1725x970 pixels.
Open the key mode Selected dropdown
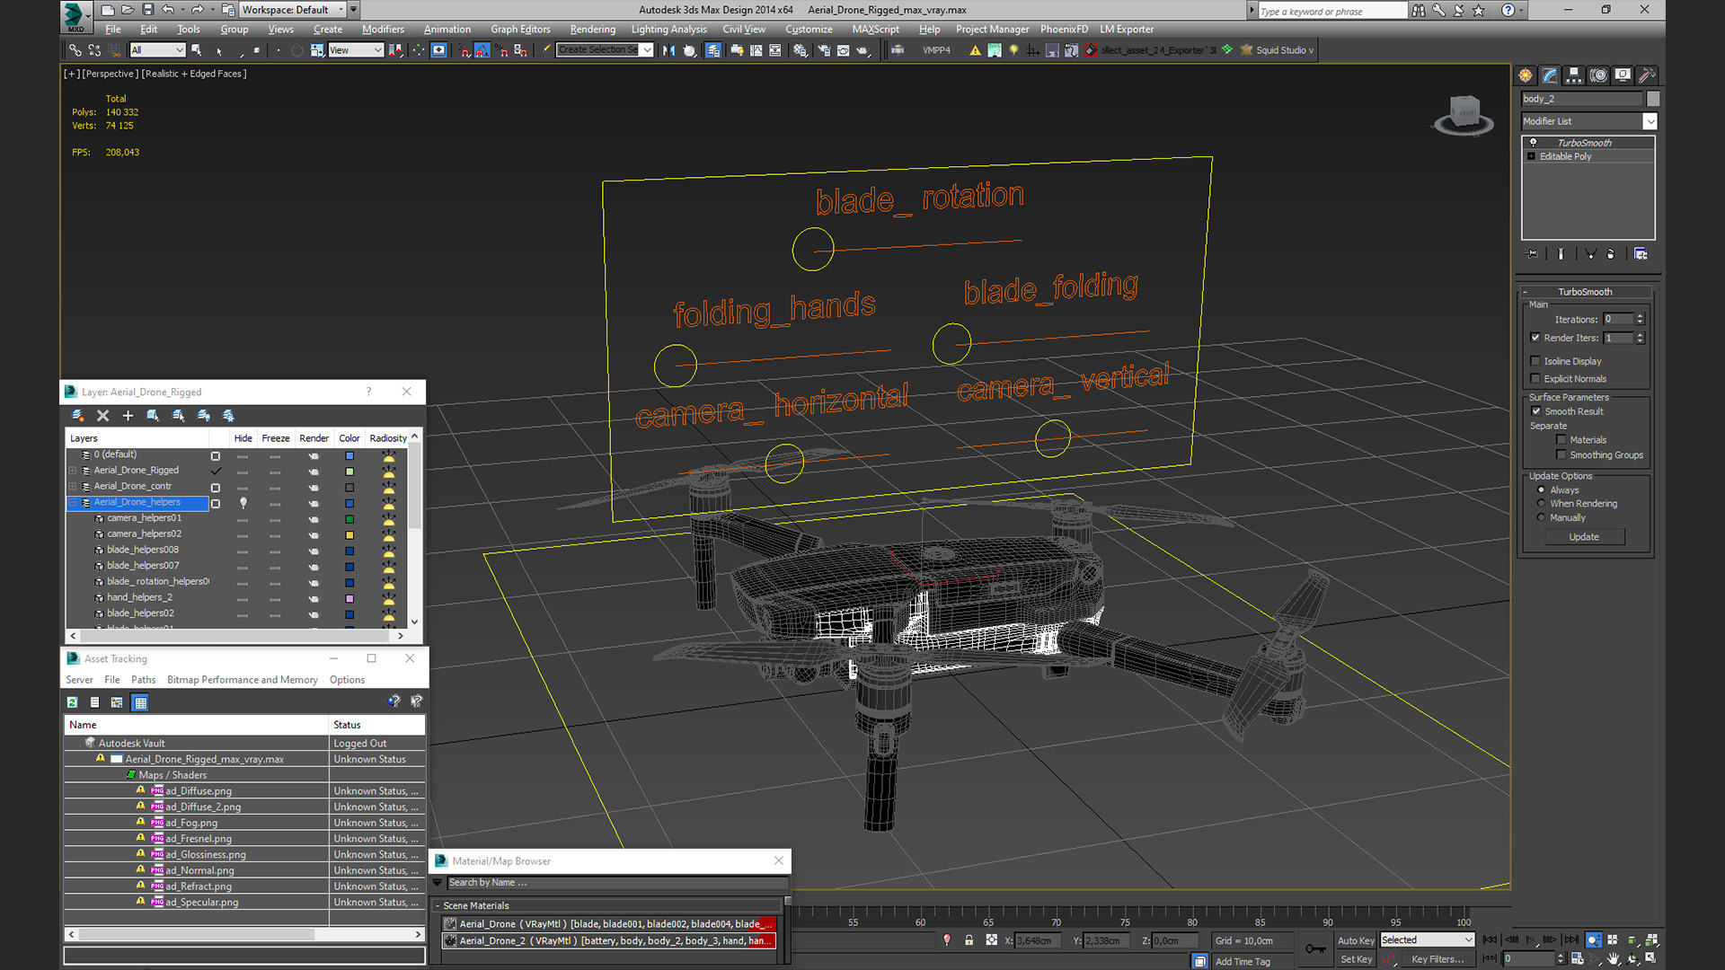(1428, 940)
